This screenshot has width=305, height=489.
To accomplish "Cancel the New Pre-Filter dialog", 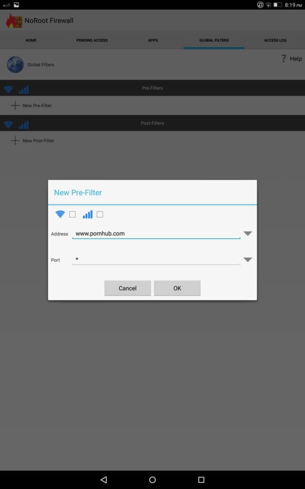I will click(128, 288).
